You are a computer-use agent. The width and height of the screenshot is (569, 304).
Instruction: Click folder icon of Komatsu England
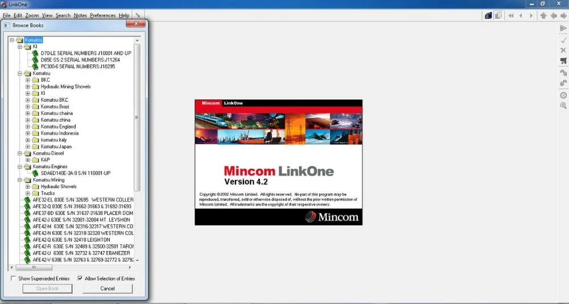point(35,127)
